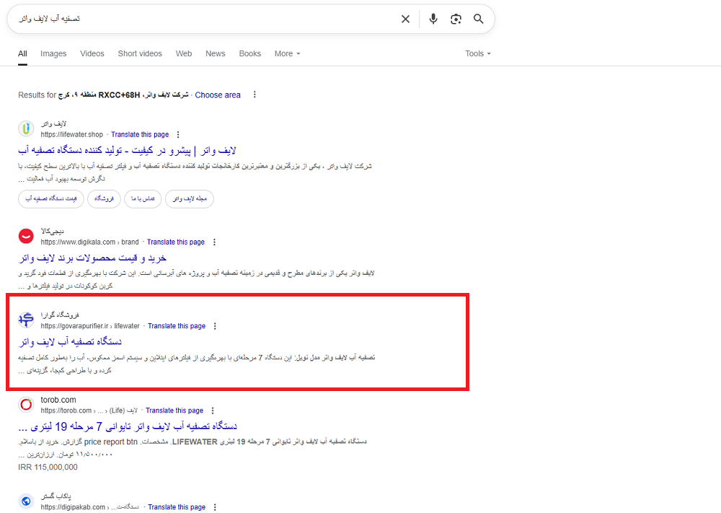Translate the govarapurifier.ir page
This screenshot has width=721, height=513.
click(x=177, y=326)
